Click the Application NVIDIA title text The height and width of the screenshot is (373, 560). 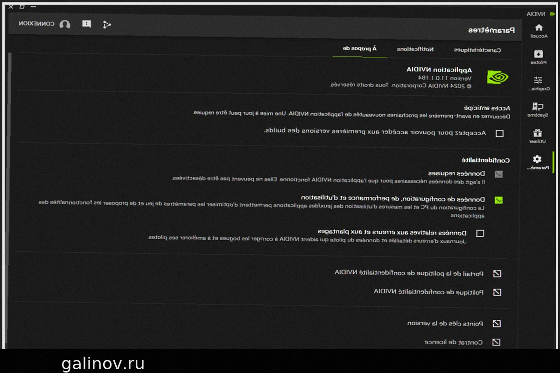[x=439, y=69]
